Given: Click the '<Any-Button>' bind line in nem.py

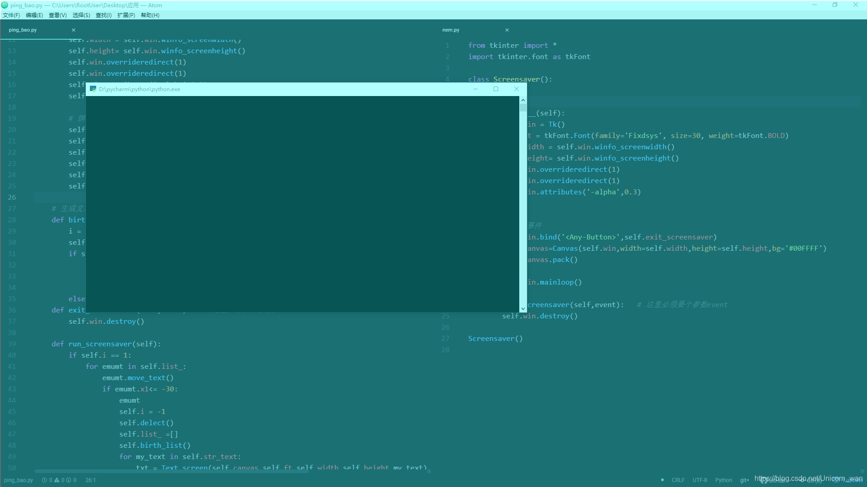Looking at the screenshot, I should [622, 237].
